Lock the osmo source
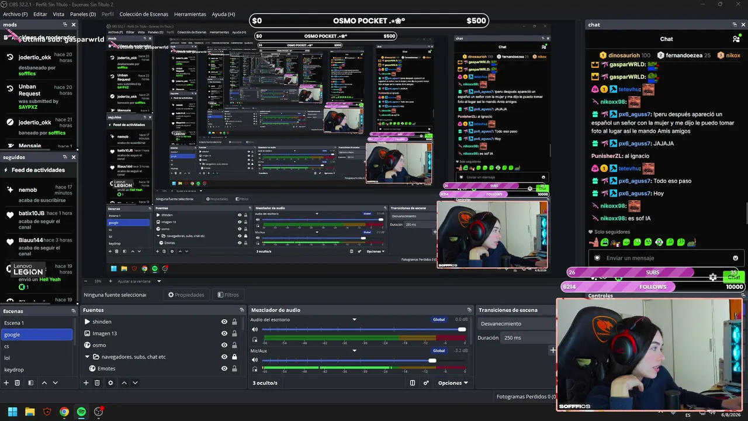 234,345
